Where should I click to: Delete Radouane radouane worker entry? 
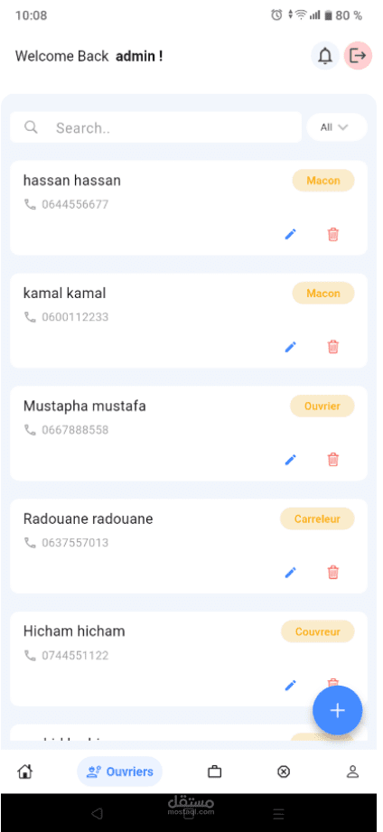click(332, 573)
